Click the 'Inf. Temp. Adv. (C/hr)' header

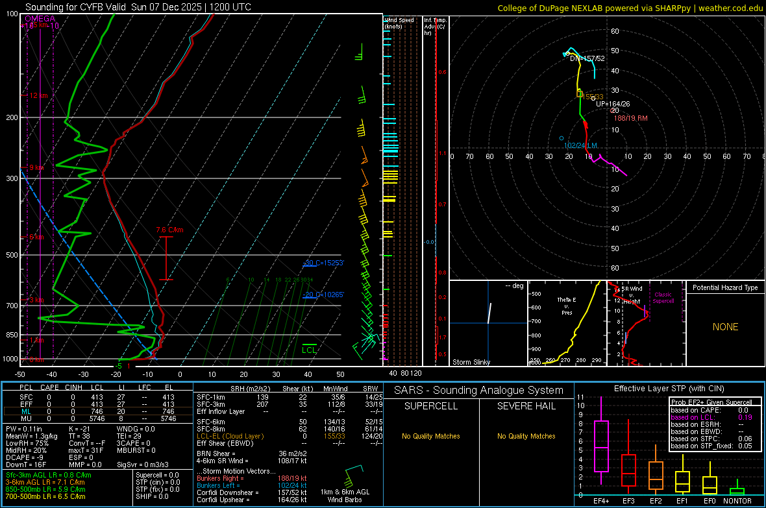[x=434, y=27]
